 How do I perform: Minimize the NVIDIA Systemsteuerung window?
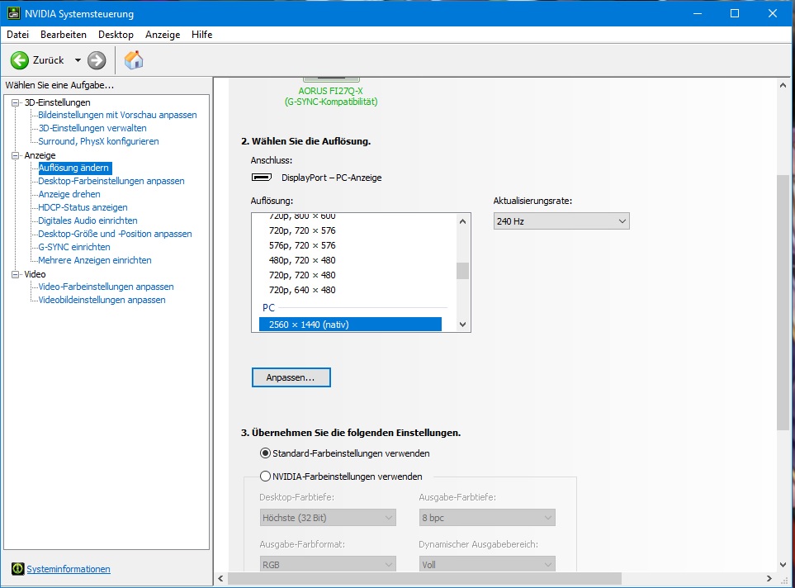point(698,13)
